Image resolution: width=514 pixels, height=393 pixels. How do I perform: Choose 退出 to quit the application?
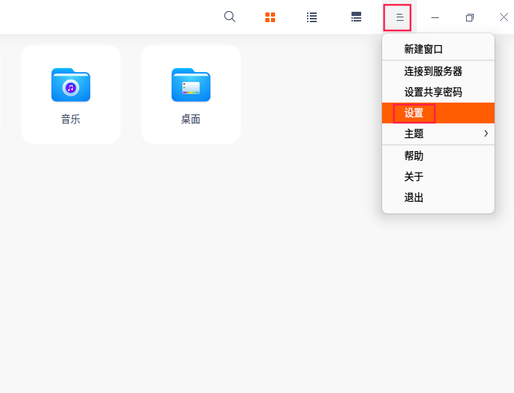pos(414,198)
